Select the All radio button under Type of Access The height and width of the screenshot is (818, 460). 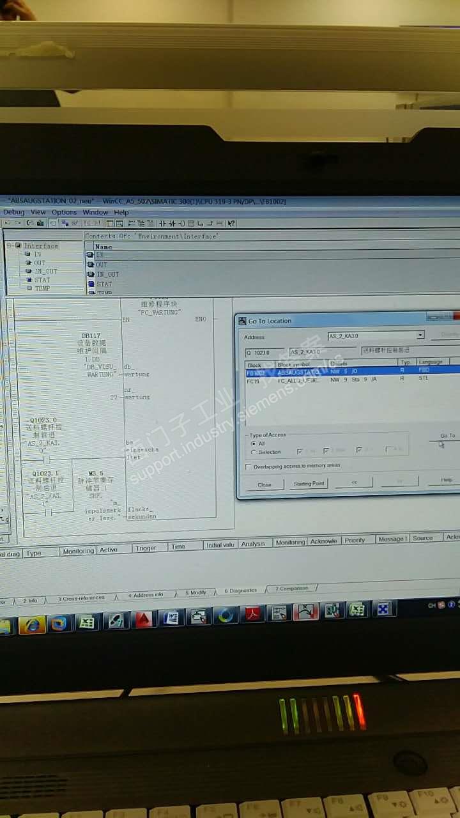[254, 444]
